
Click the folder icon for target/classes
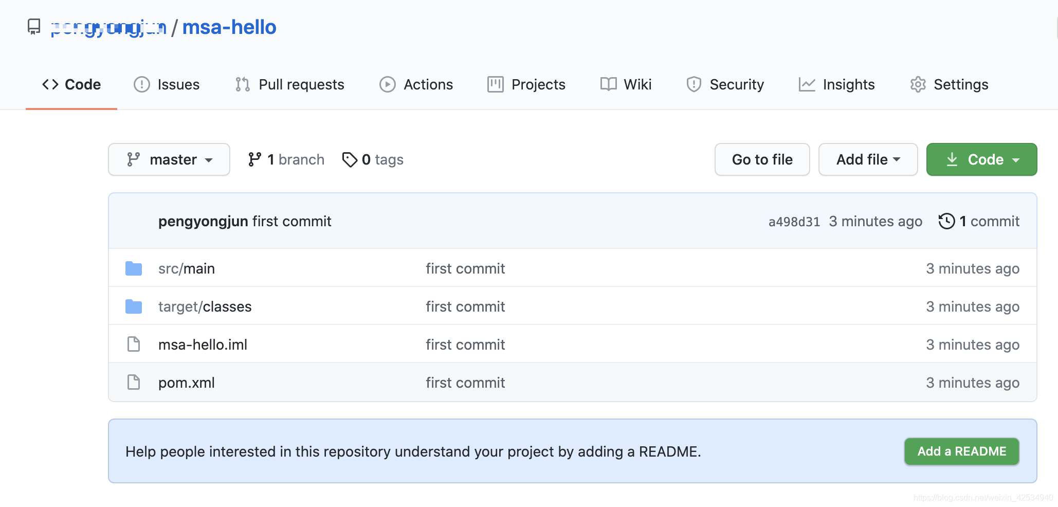(x=134, y=306)
